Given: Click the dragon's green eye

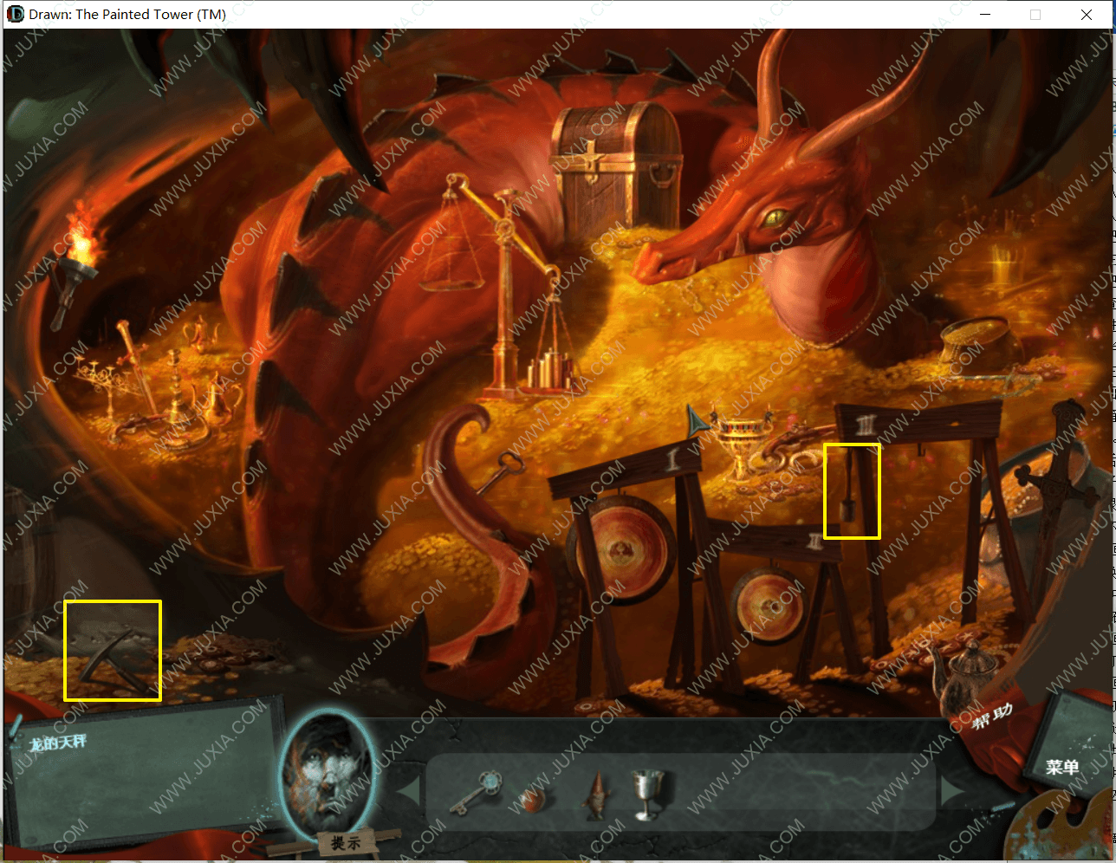Looking at the screenshot, I should [x=774, y=217].
